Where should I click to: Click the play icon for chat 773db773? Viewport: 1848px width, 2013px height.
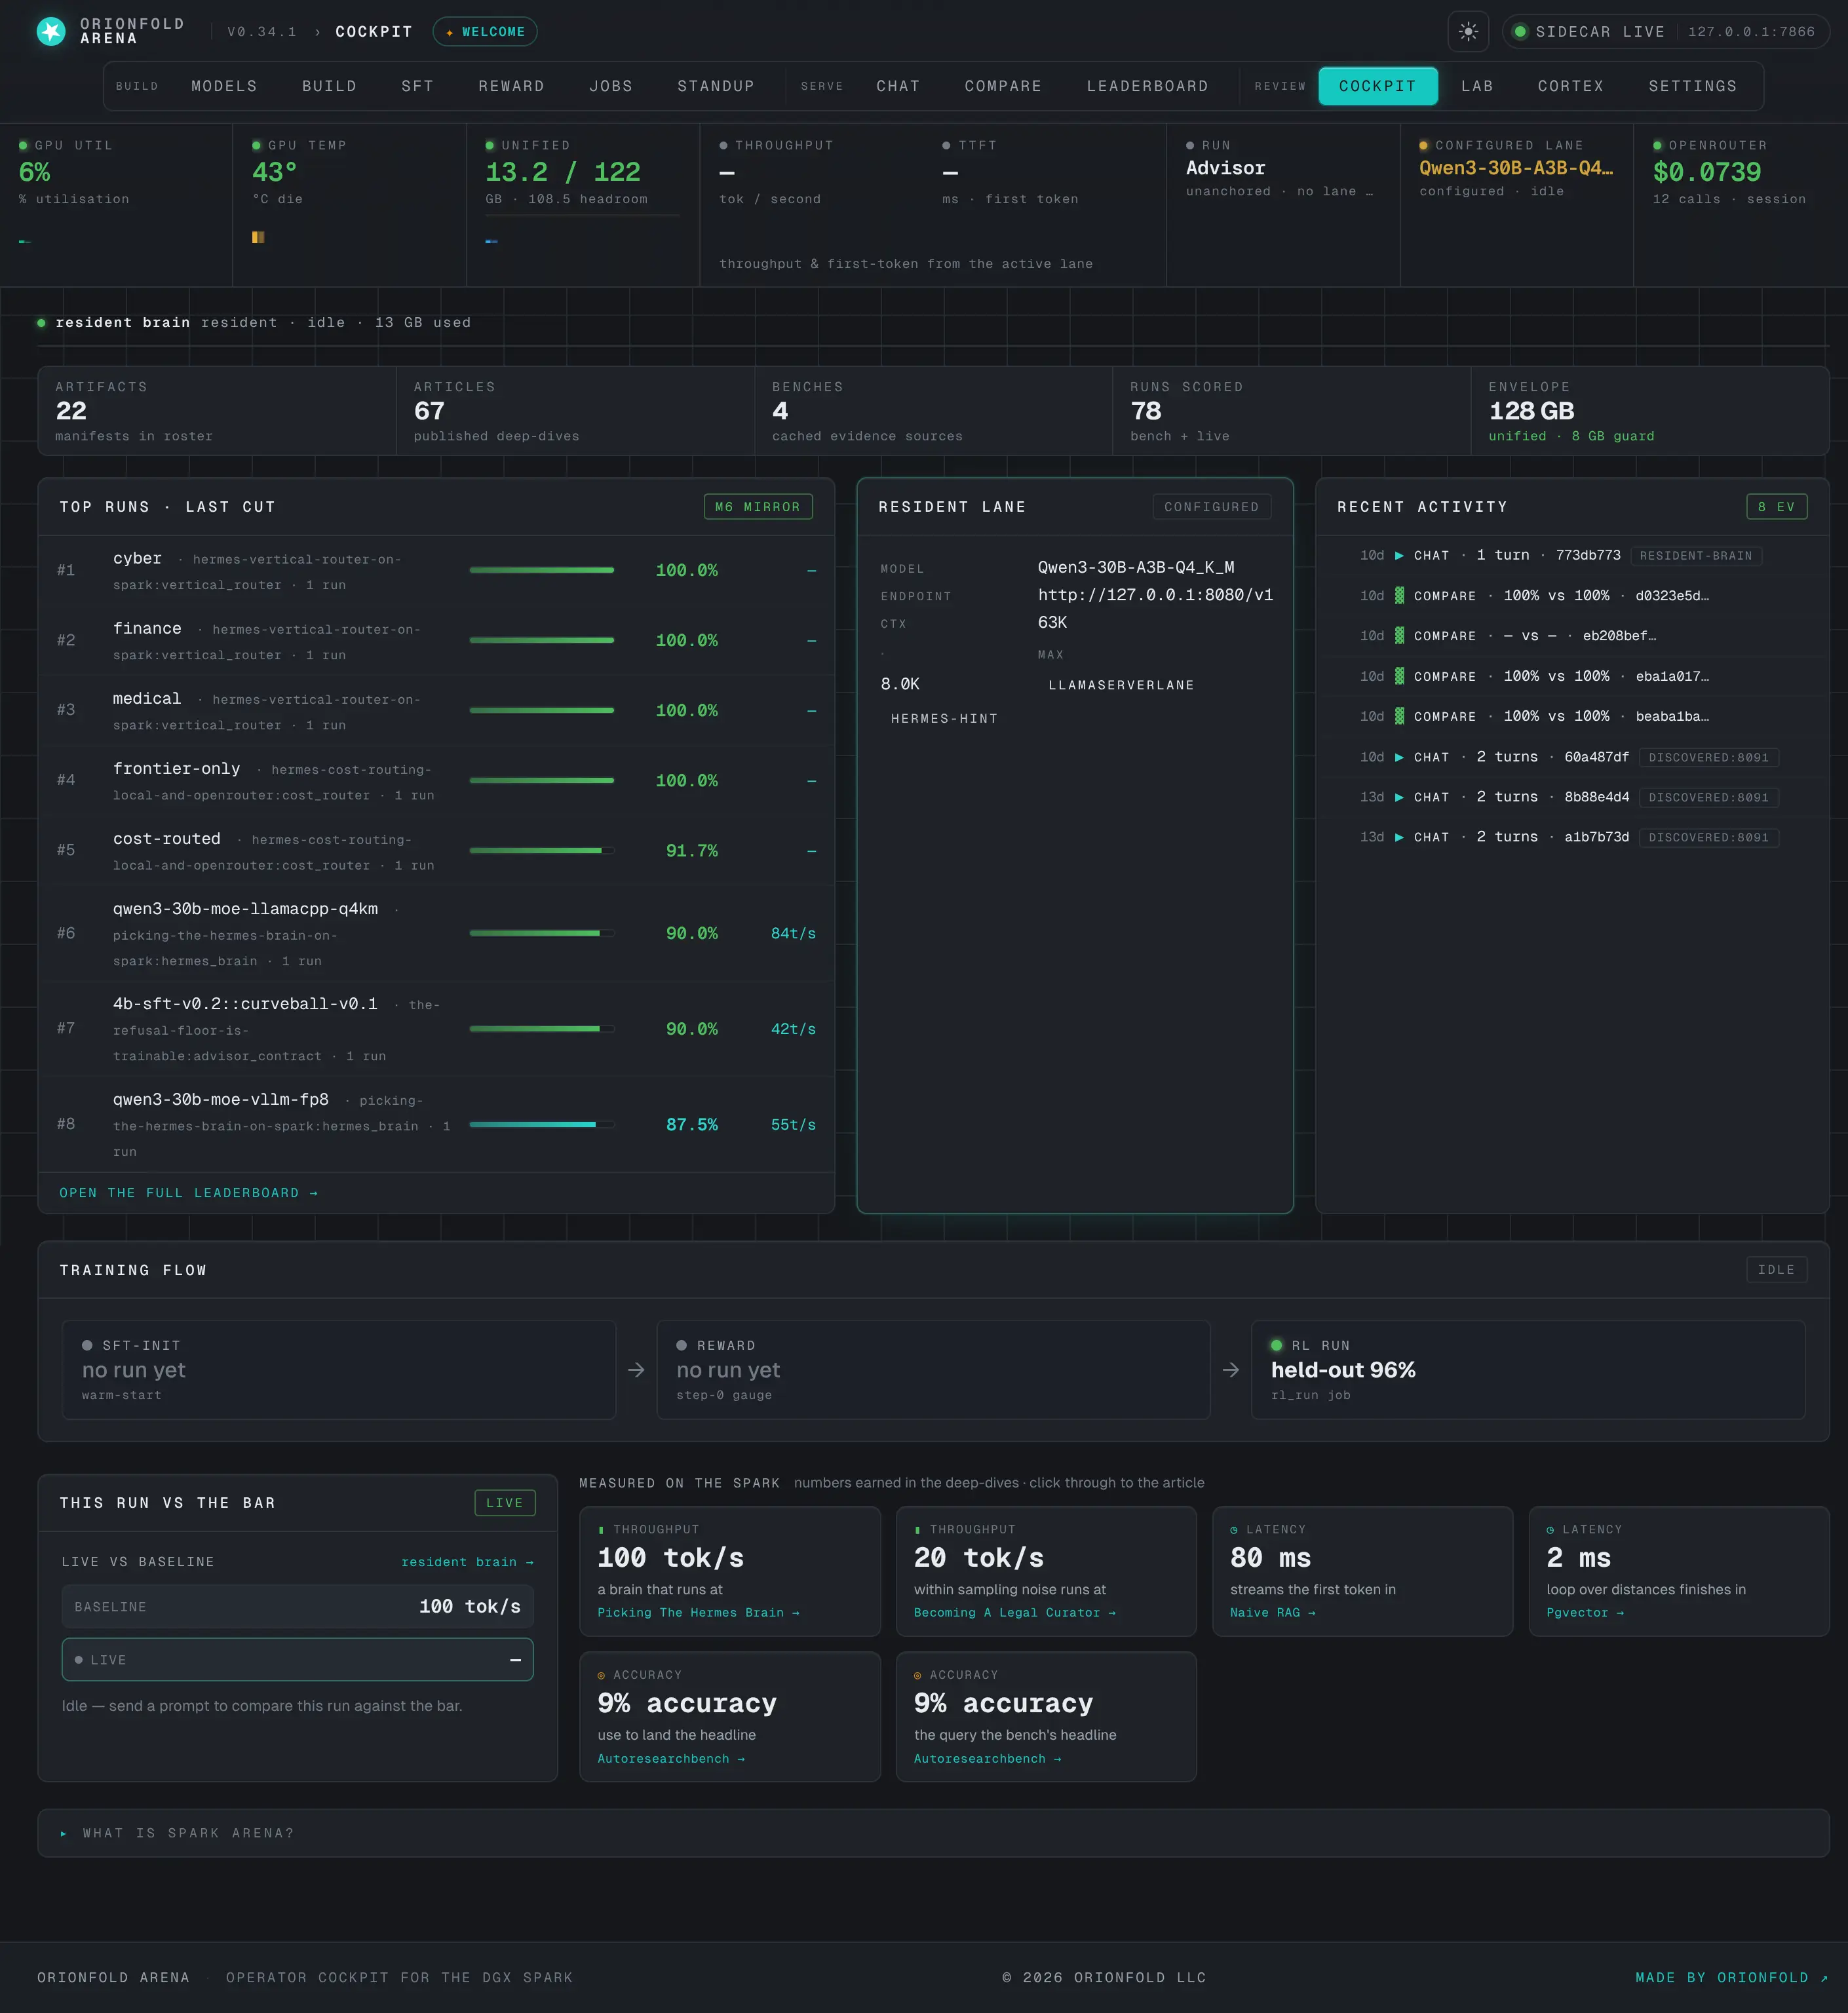(1399, 555)
